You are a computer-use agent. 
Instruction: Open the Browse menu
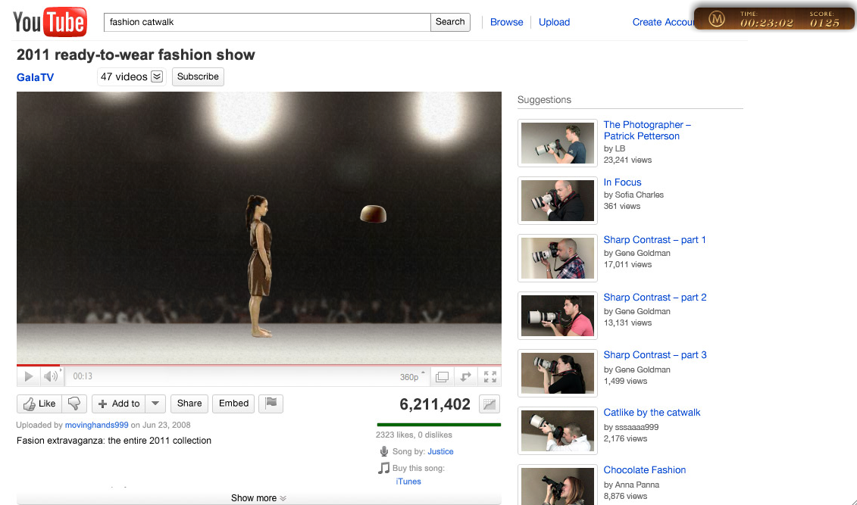pyautogui.click(x=506, y=22)
